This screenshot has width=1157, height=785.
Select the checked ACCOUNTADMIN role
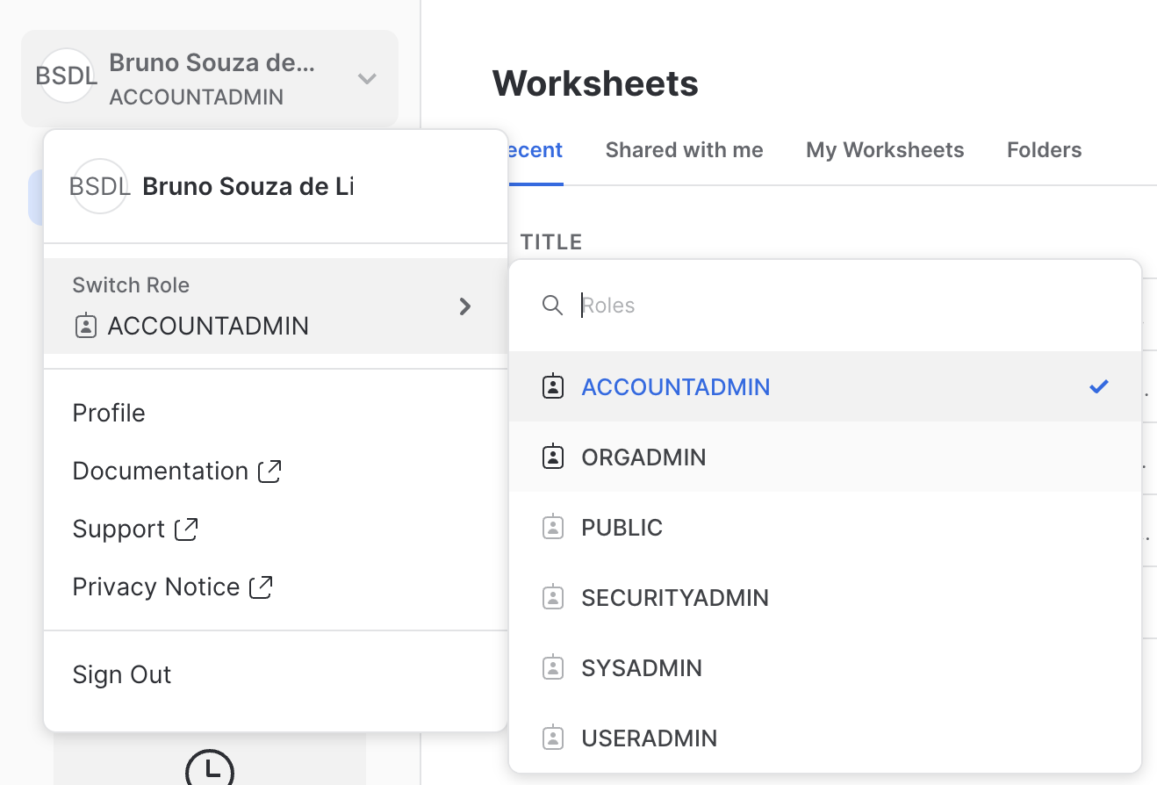pyautogui.click(x=675, y=387)
